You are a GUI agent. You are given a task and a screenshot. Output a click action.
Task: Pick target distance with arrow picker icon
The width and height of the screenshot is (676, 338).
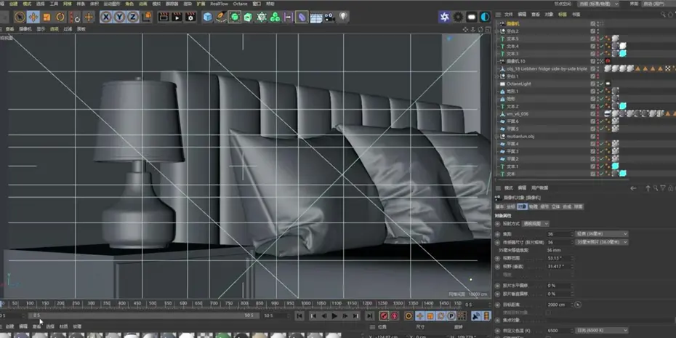[x=578, y=305]
